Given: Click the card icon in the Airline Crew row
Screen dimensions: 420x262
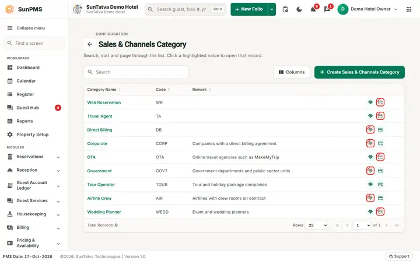Looking at the screenshot, I should [380, 198].
